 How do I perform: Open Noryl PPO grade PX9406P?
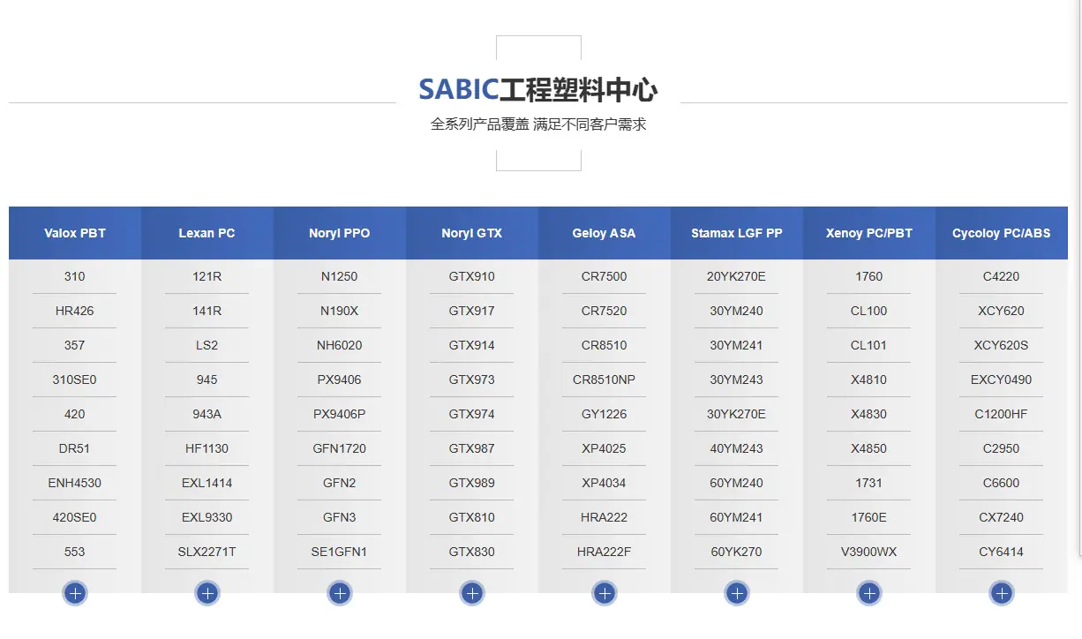(340, 414)
